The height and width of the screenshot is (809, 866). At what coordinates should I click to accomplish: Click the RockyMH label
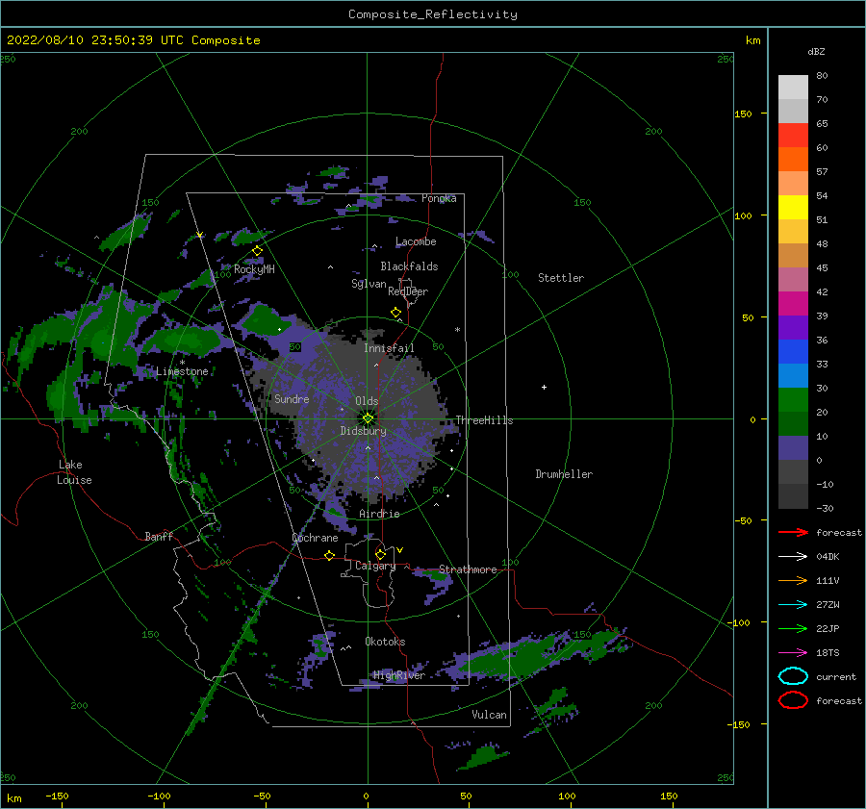tap(254, 269)
